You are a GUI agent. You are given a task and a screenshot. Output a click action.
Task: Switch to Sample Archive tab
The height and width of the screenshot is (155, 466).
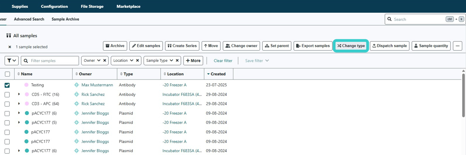[x=65, y=19]
